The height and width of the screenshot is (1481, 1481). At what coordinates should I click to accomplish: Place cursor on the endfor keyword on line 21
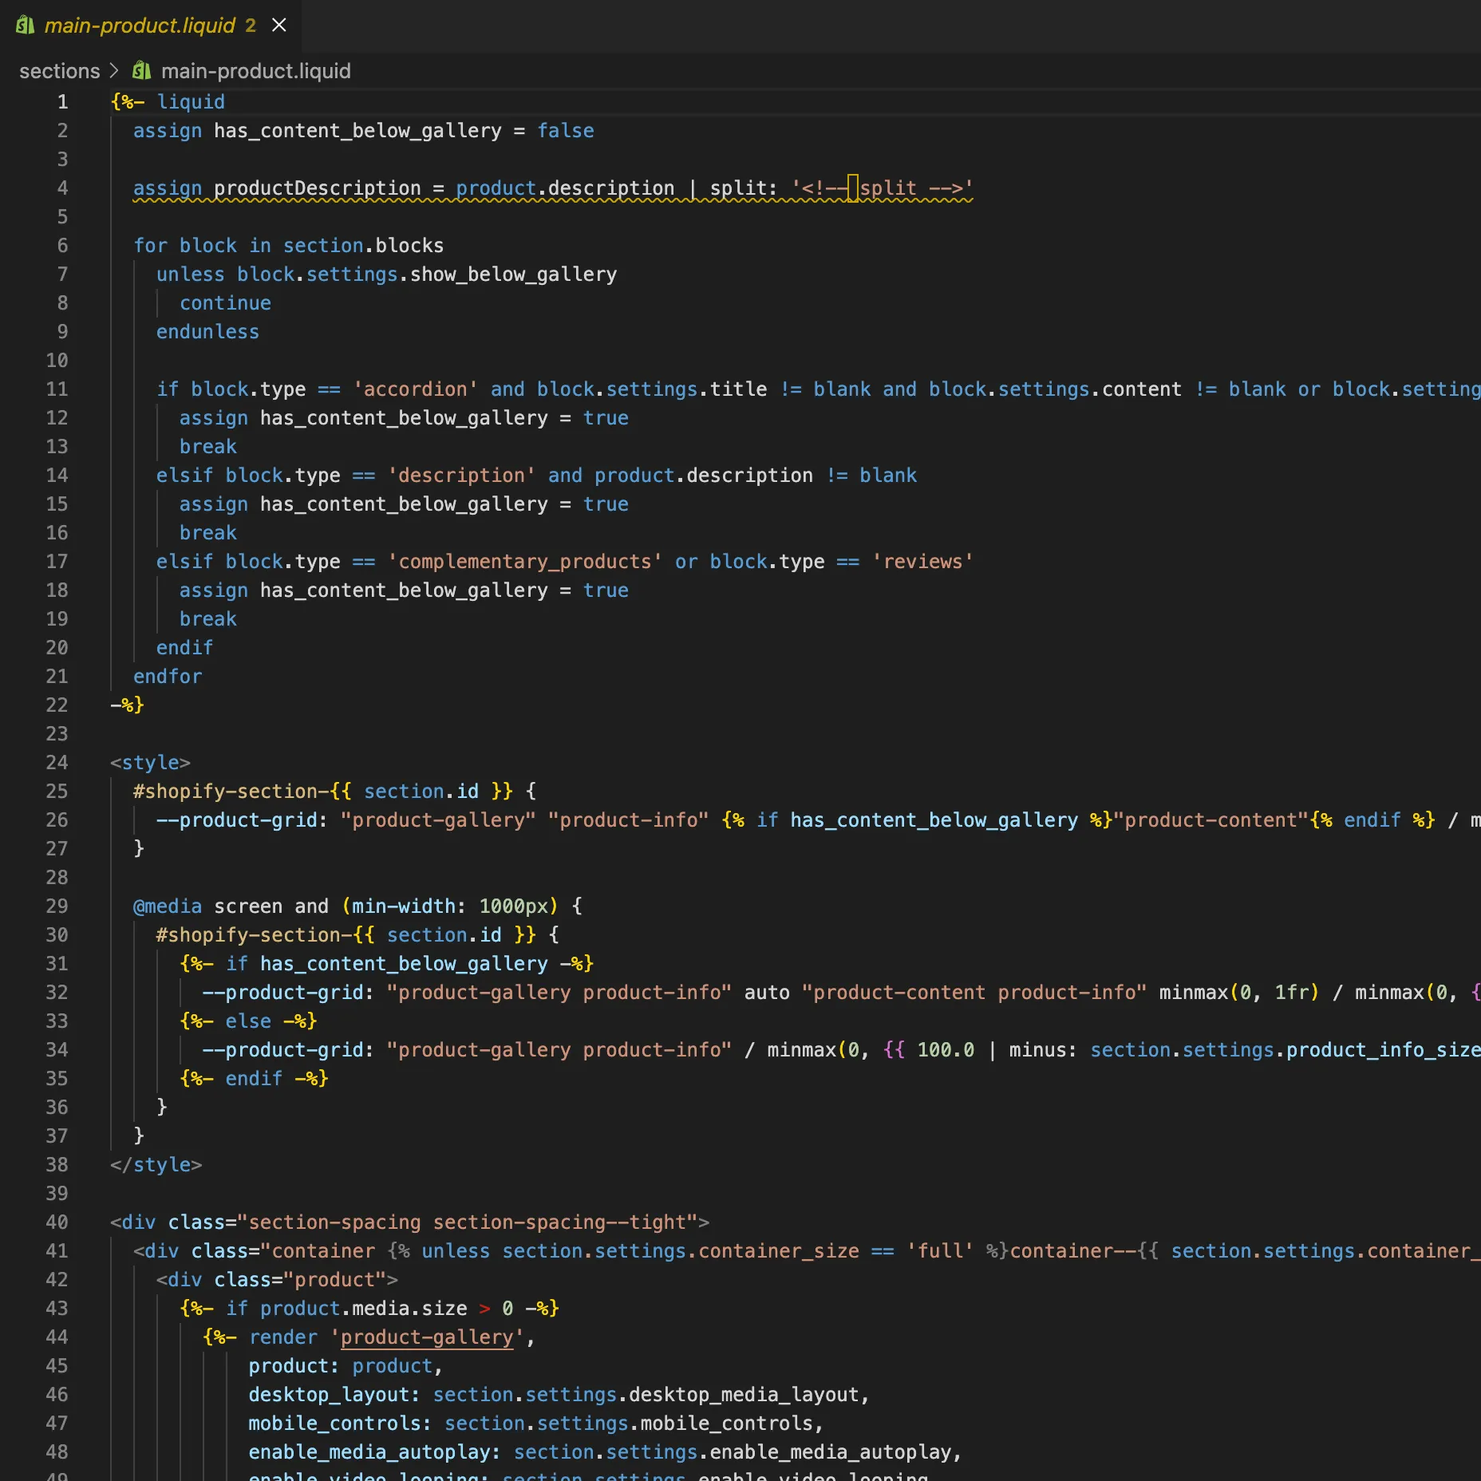click(x=168, y=676)
